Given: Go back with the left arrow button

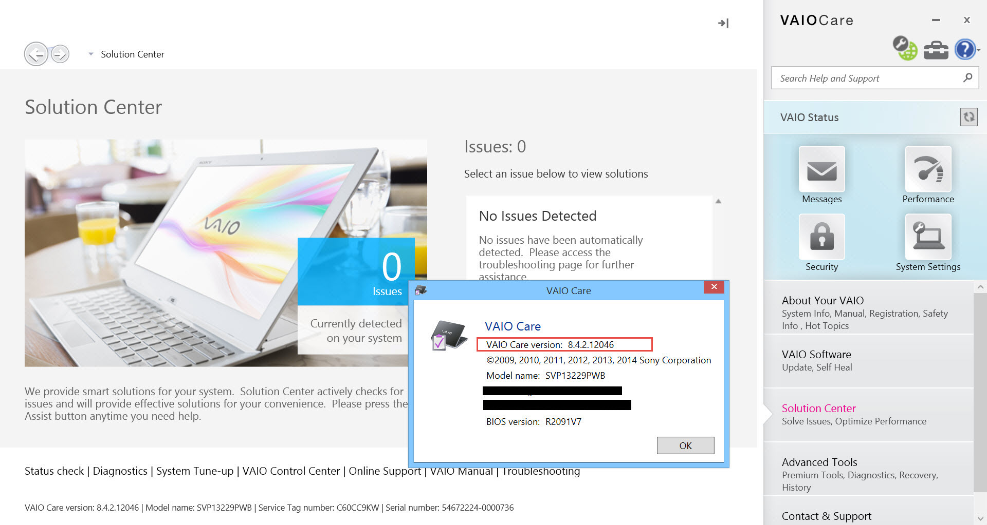Looking at the screenshot, I should [x=36, y=54].
